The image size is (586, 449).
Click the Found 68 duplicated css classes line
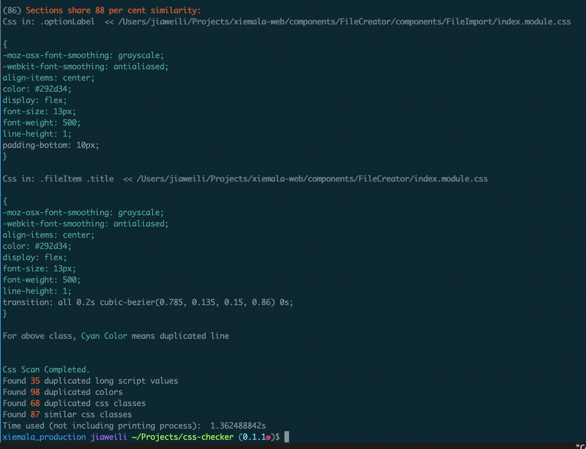pyautogui.click(x=74, y=403)
